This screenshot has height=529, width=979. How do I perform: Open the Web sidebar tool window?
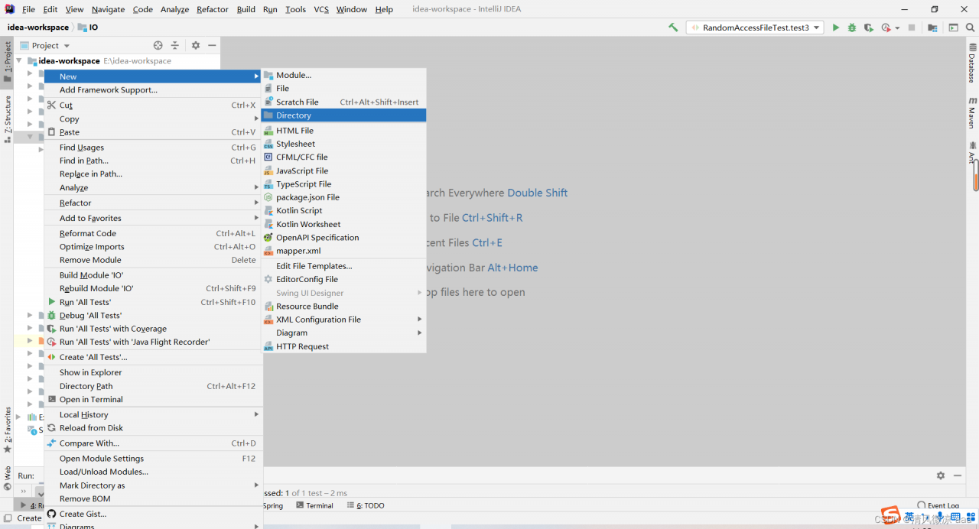[8, 479]
